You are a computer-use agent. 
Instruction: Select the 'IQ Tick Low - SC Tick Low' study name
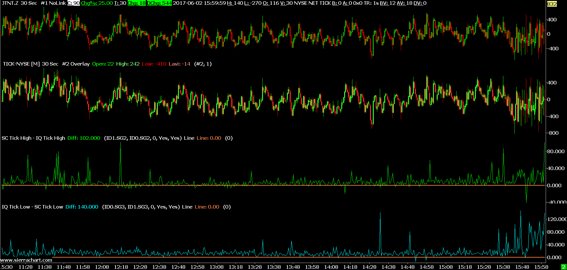(x=32, y=207)
